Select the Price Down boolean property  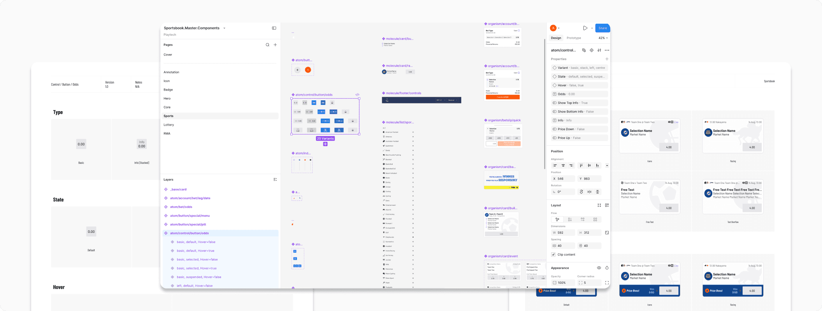click(580, 129)
